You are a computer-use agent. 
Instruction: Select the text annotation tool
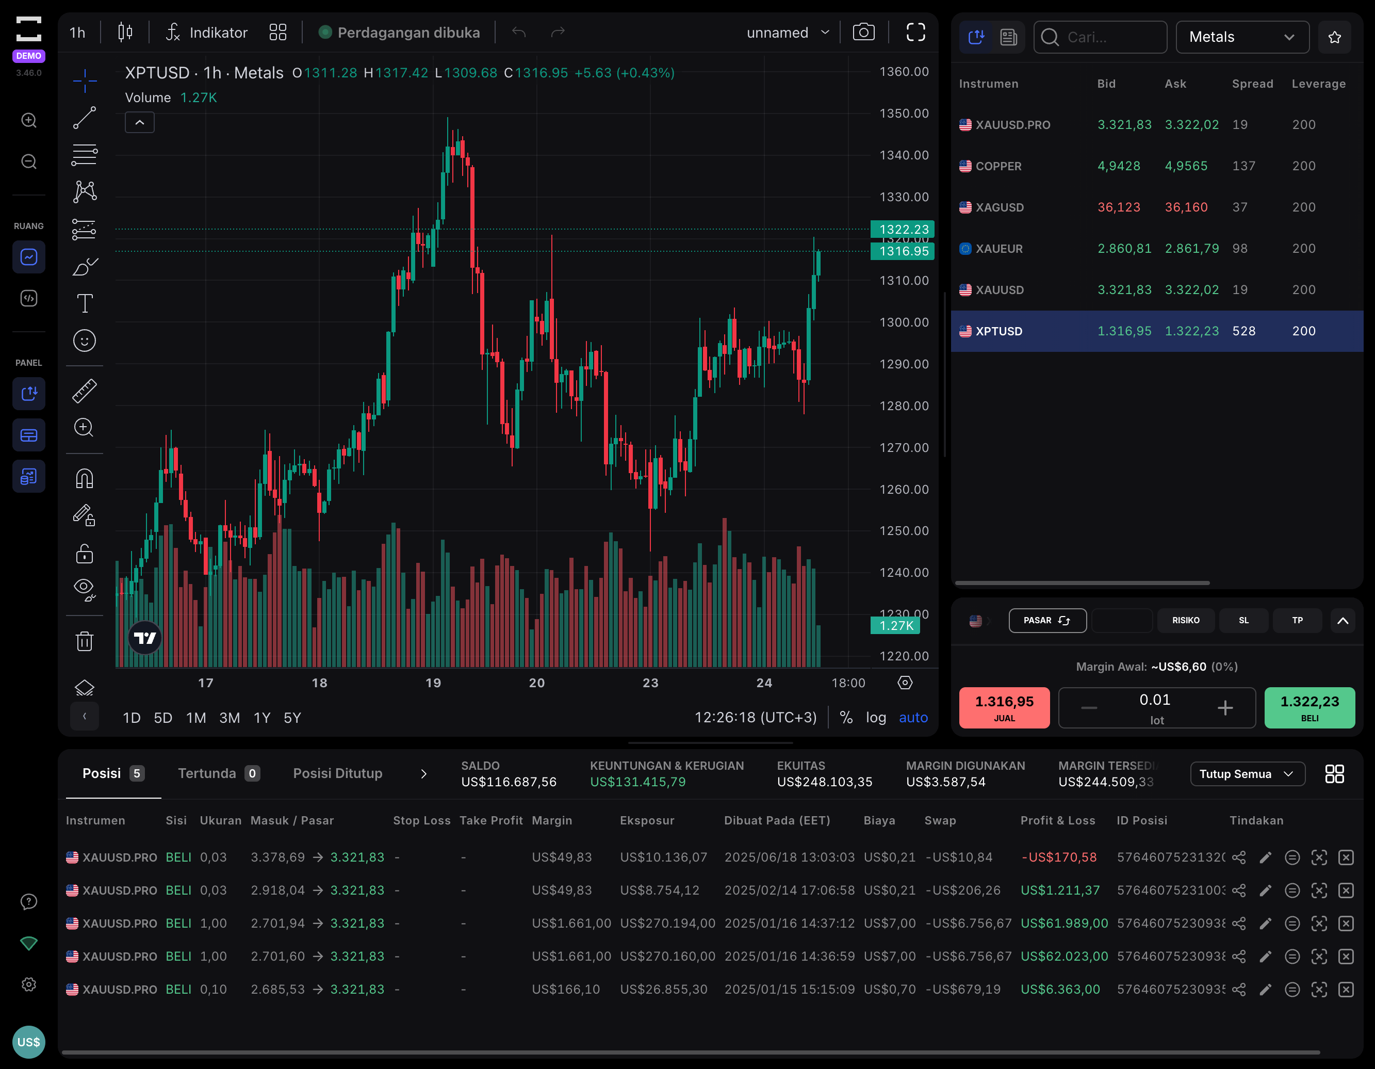pyautogui.click(x=85, y=304)
